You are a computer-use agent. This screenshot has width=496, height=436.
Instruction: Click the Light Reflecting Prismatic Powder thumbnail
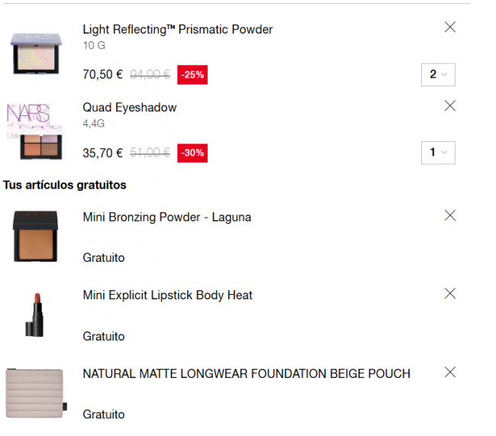pyautogui.click(x=36, y=53)
